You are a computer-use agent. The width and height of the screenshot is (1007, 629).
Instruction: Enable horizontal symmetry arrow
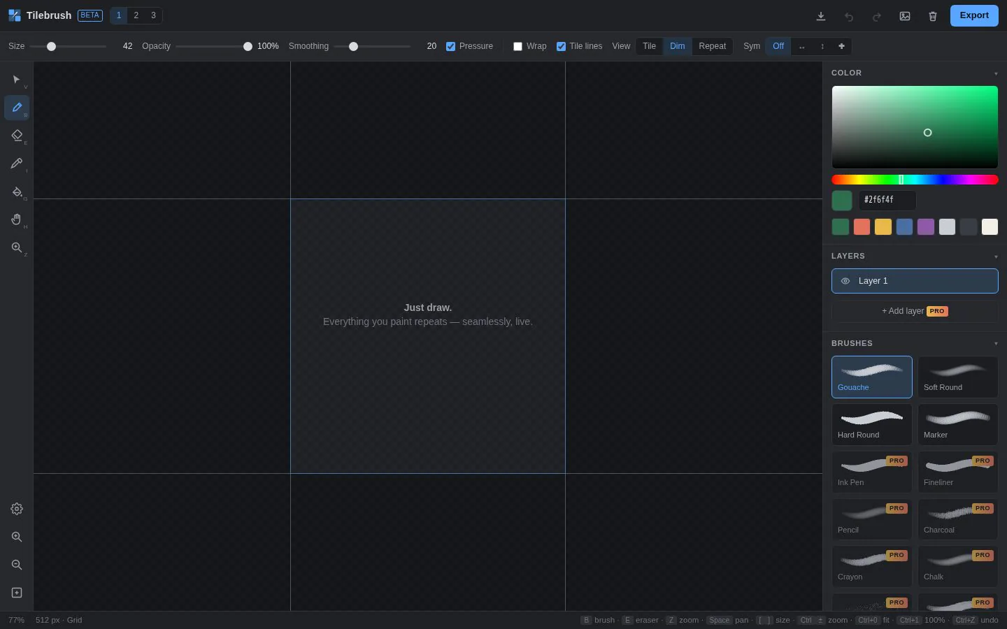point(801,46)
